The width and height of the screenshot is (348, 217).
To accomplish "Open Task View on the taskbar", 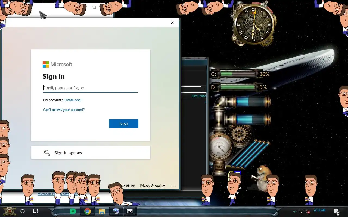I will coord(36,211).
